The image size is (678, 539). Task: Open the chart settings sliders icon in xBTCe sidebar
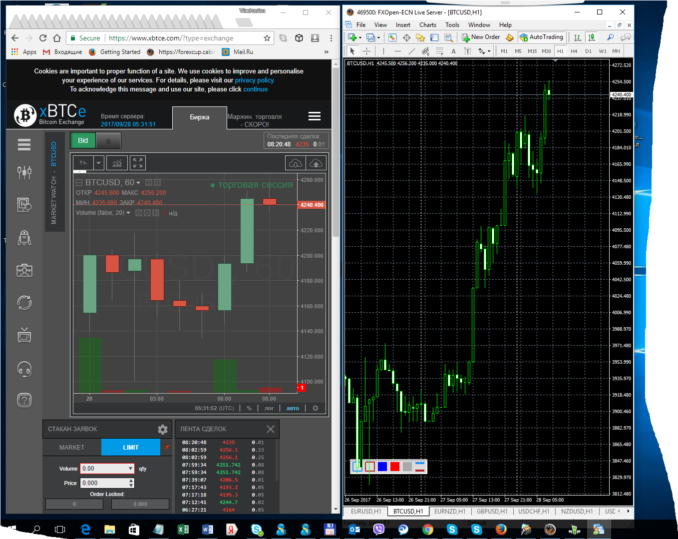(x=24, y=172)
